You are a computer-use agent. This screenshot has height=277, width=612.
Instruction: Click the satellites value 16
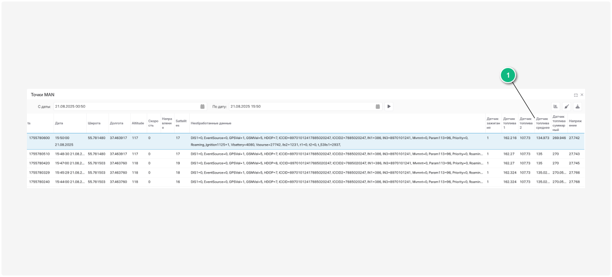178,182
